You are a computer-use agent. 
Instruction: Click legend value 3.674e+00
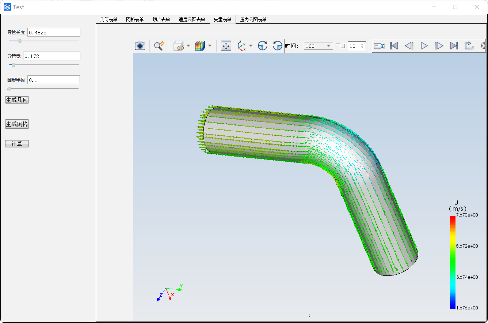click(467, 277)
